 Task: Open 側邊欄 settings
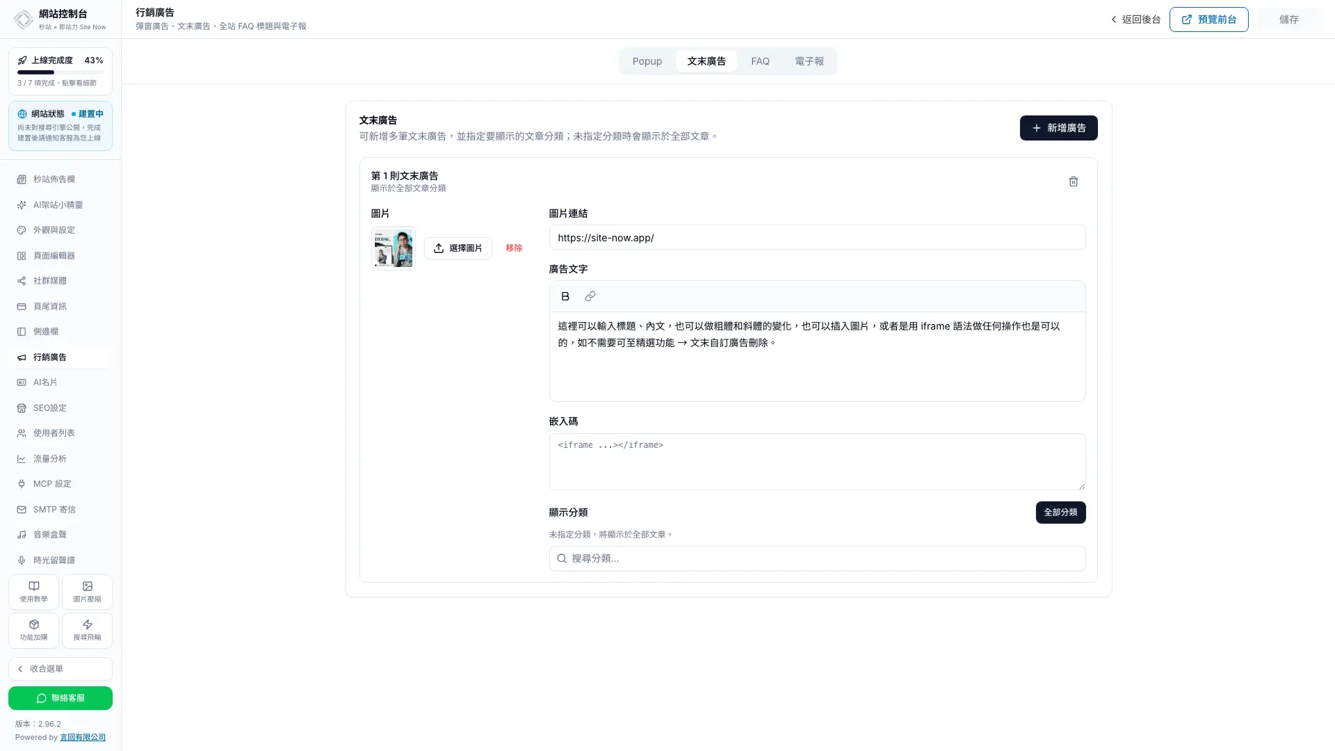(x=60, y=332)
